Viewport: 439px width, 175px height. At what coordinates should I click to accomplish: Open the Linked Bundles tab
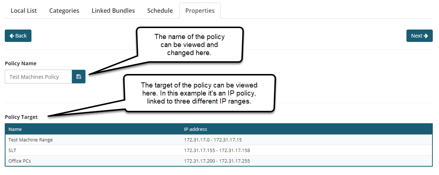click(x=113, y=11)
